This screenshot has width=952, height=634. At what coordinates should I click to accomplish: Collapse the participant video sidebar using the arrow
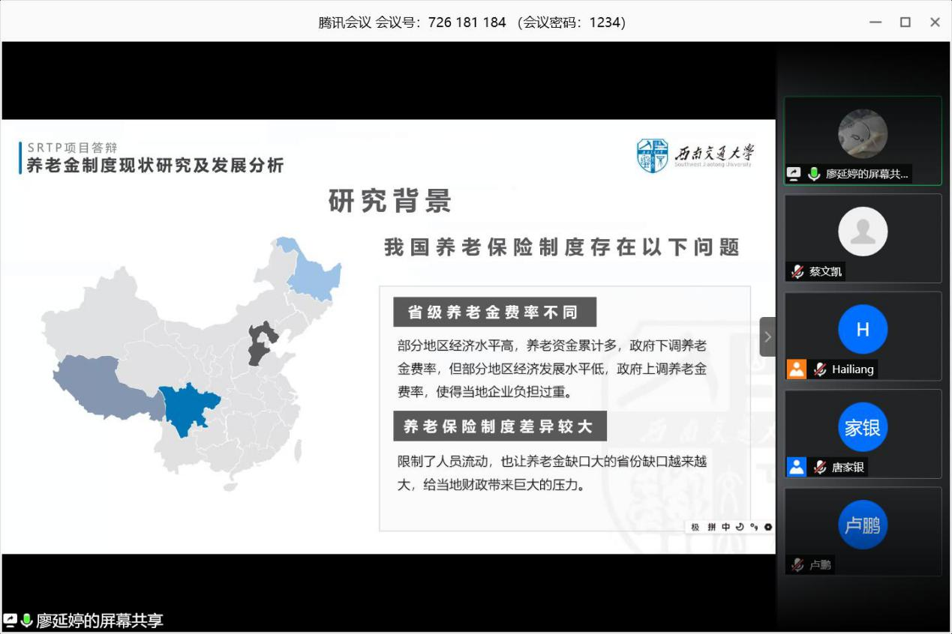pos(767,336)
